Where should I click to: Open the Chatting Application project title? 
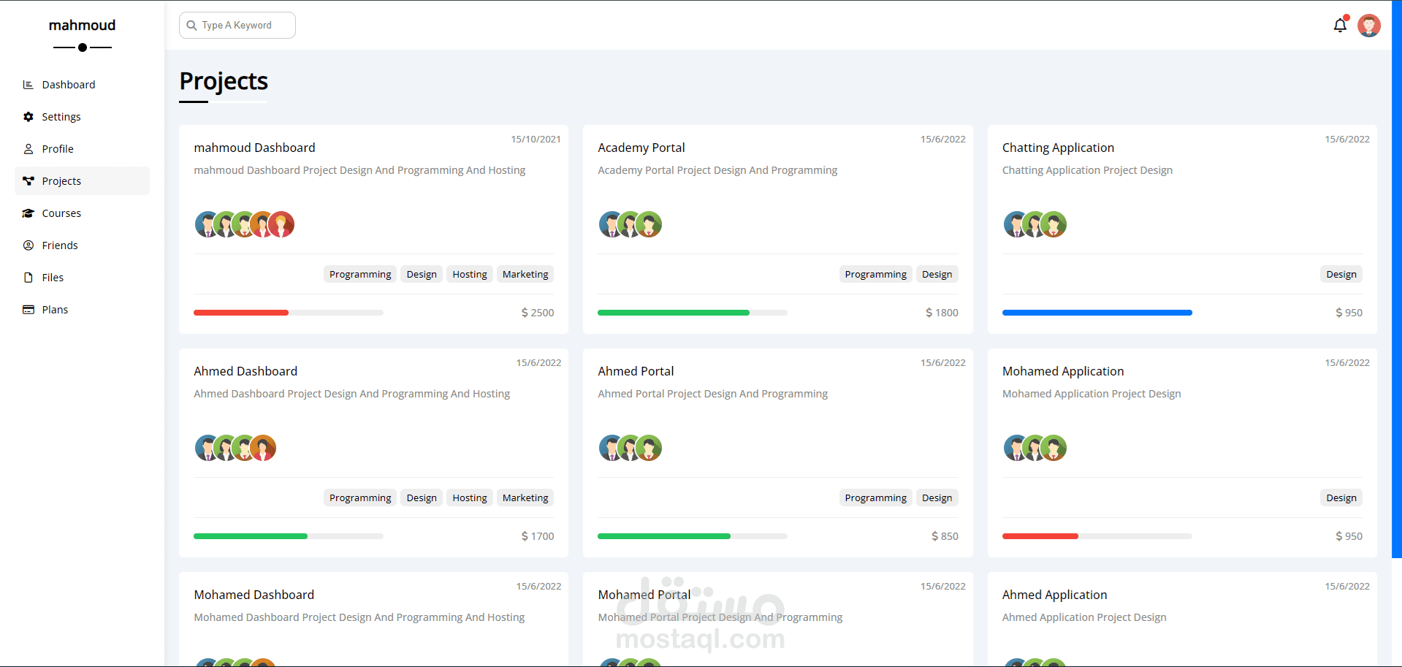(x=1058, y=148)
